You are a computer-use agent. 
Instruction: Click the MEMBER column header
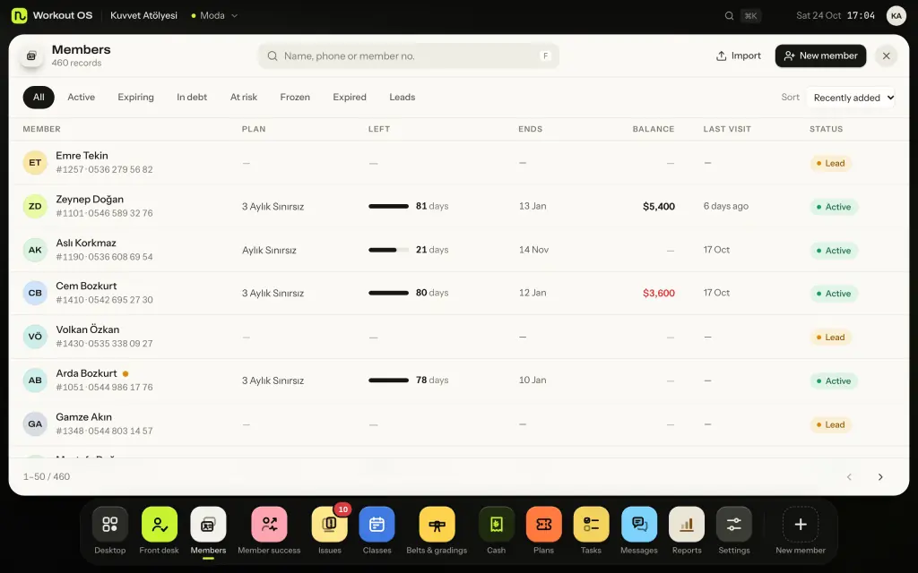41,129
